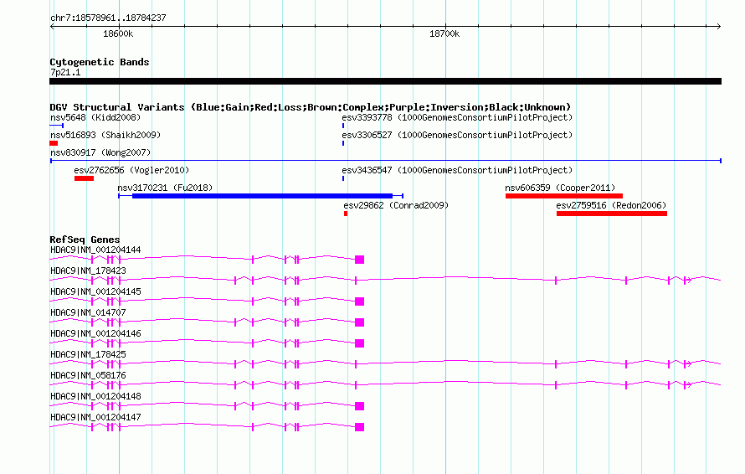
Task: Click the 18700k ruler tick label
Action: 444,33
